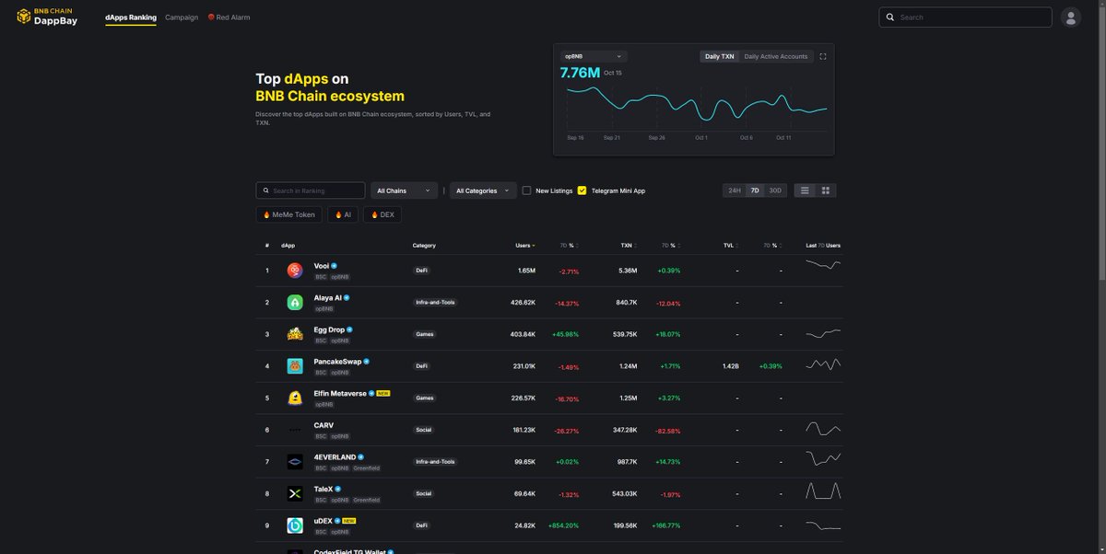Open the Alaya AI logo icon
This screenshot has height=554, width=1106.
(x=294, y=303)
